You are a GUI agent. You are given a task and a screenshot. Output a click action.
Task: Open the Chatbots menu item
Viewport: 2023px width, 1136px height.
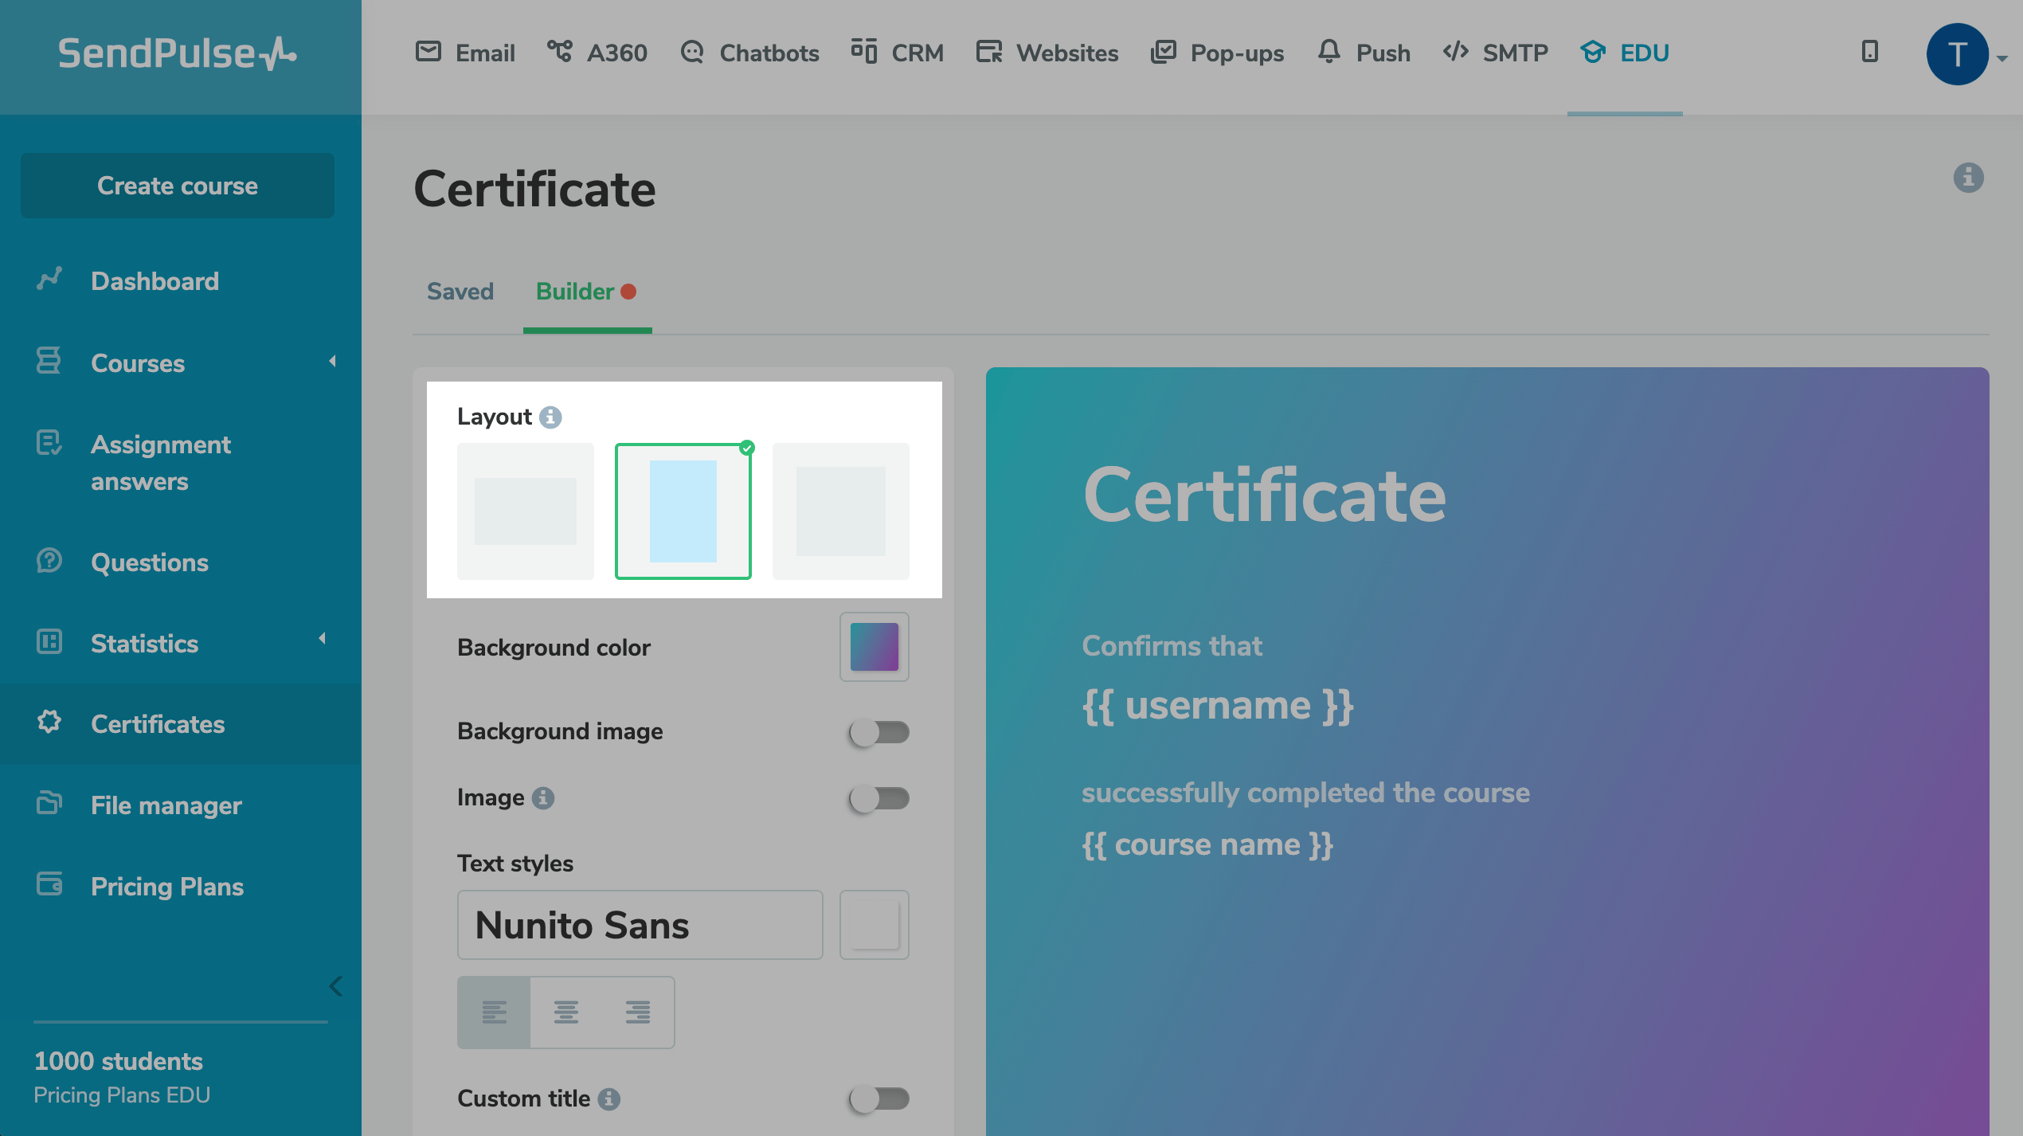[x=749, y=53]
